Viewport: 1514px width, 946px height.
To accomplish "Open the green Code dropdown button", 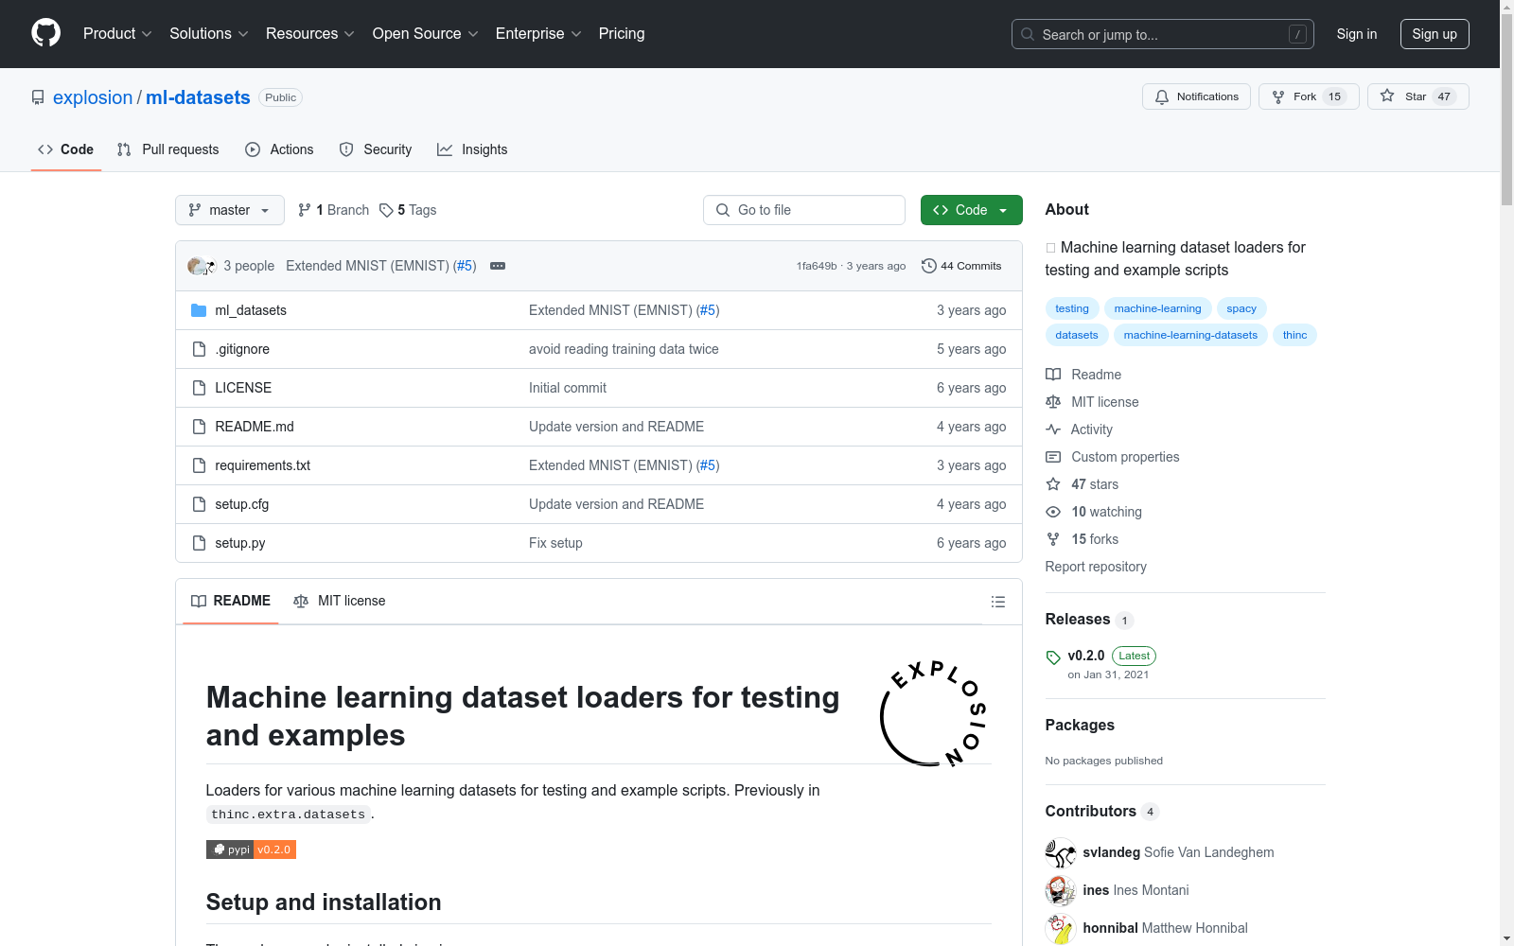I will tap(971, 210).
